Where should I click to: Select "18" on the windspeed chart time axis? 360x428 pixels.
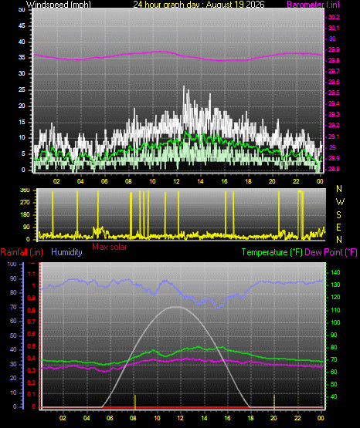click(x=248, y=181)
